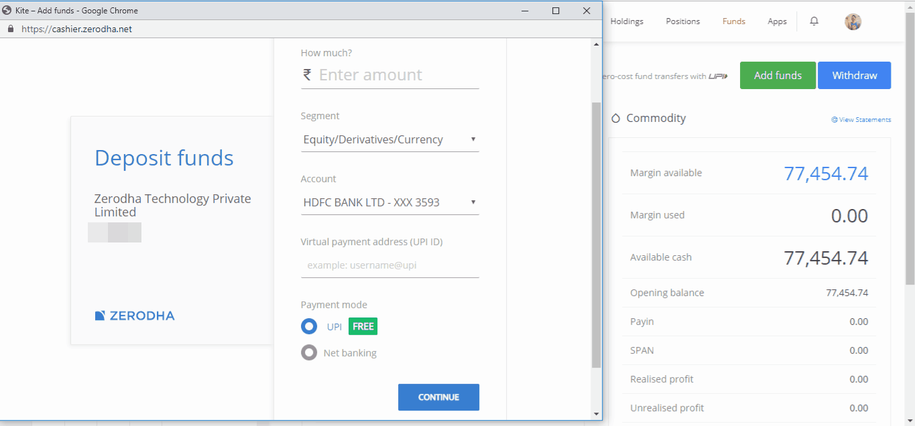
Task: Choose Net banking as payment mode
Action: tap(309, 352)
